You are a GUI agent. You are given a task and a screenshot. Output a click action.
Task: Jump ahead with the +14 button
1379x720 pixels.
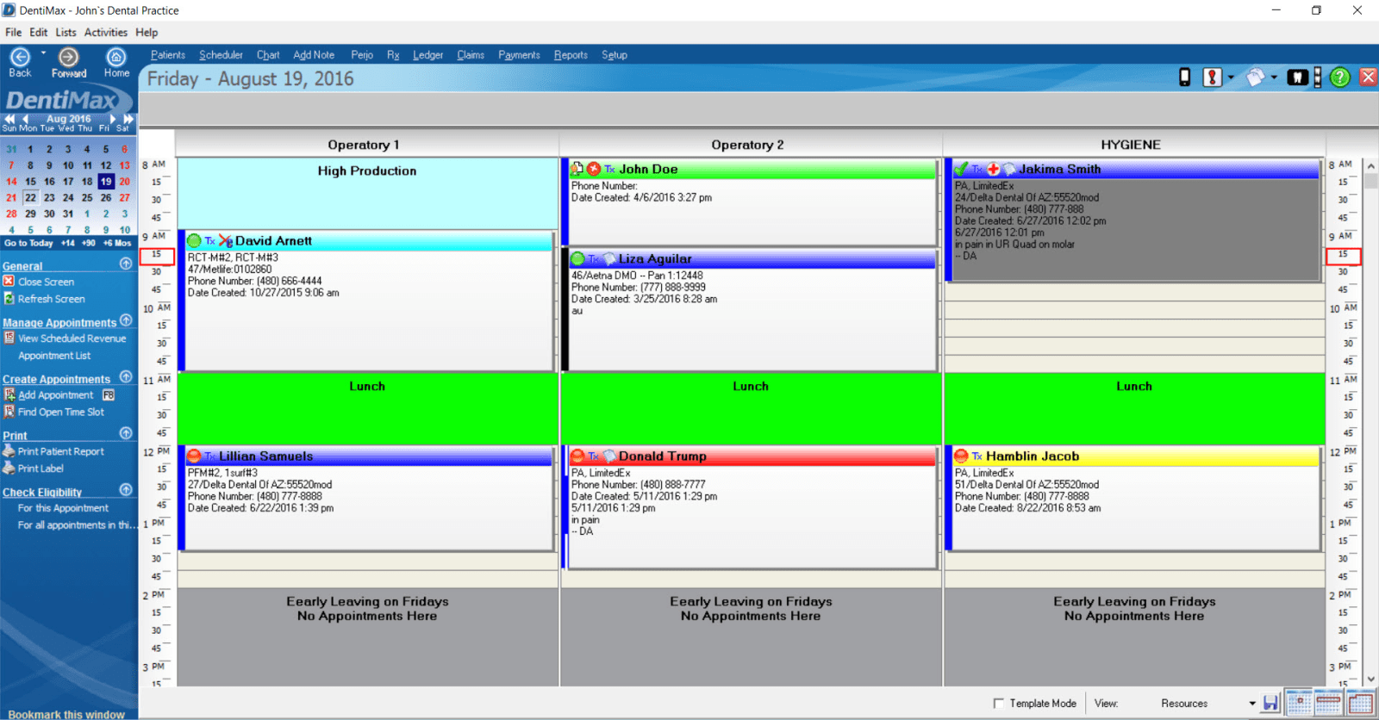(x=67, y=243)
